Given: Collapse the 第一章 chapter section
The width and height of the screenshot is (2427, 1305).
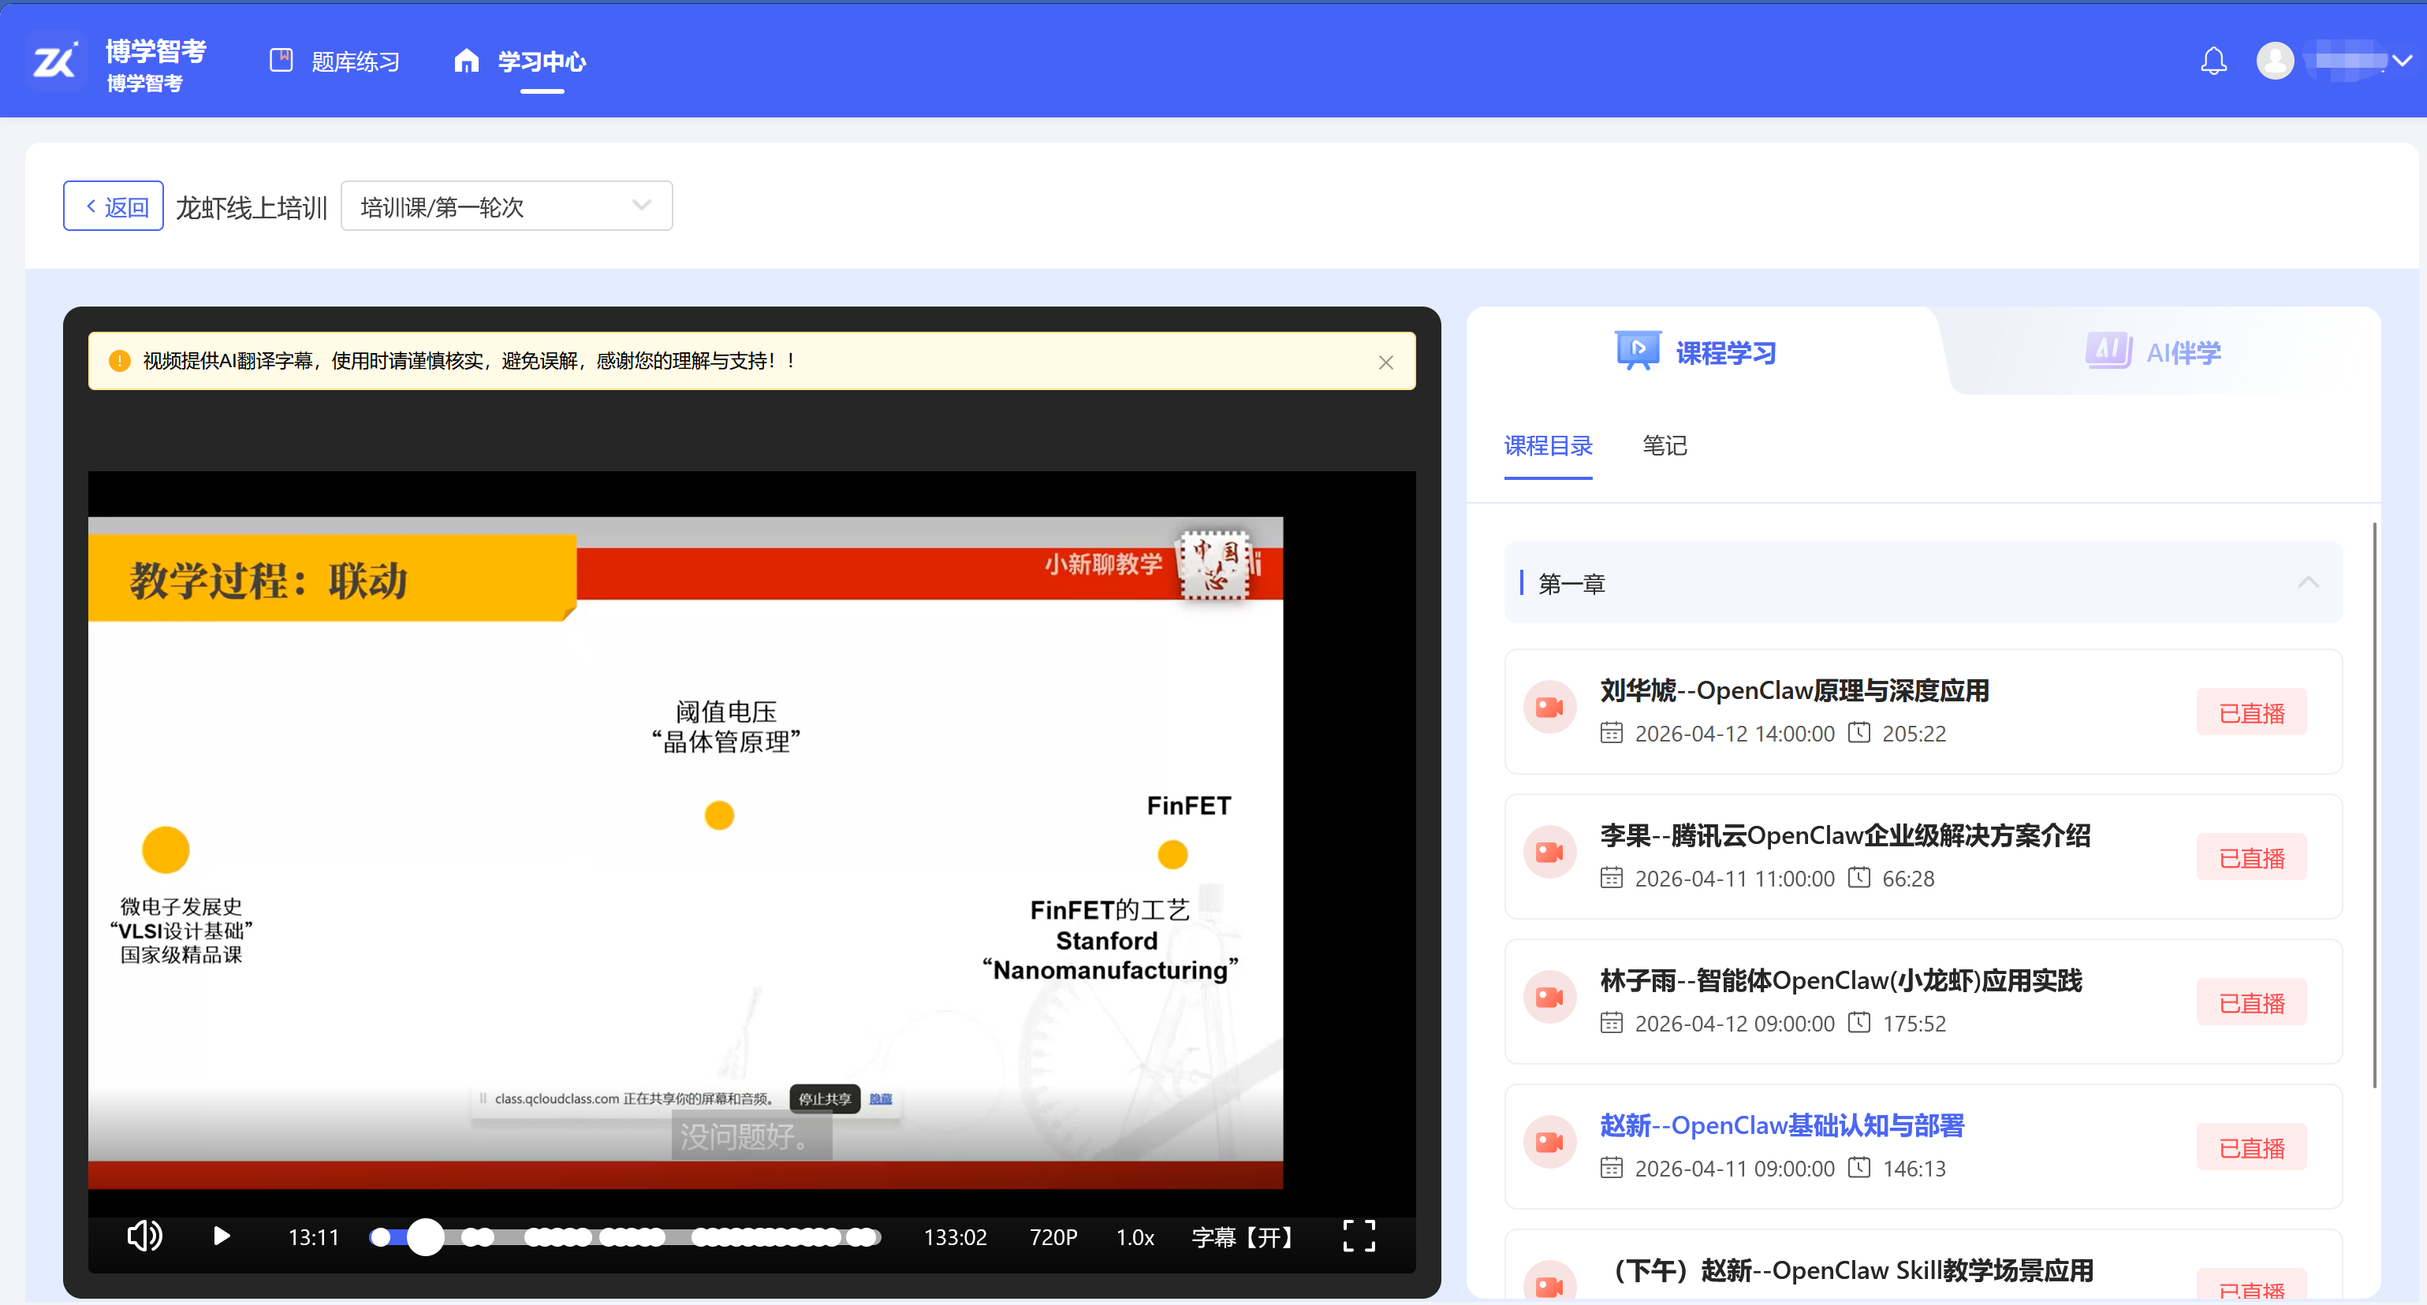Looking at the screenshot, I should [x=2307, y=583].
